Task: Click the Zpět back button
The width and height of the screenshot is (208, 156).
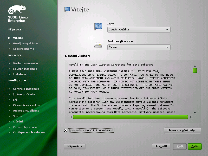Action: pyautogui.click(x=180, y=146)
